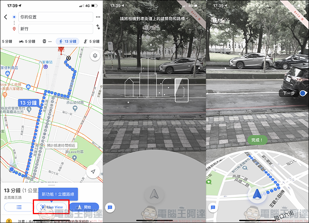Tap the back arrow beside the origin field
Image resolution: width=309 pixels, height=223 pixels.
pyautogui.click(x=5, y=17)
